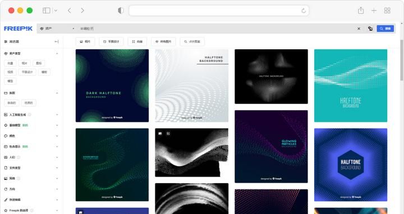The width and height of the screenshot is (404, 214).
Task: Expand the 文件类型 section chevron
Action: coord(57,168)
